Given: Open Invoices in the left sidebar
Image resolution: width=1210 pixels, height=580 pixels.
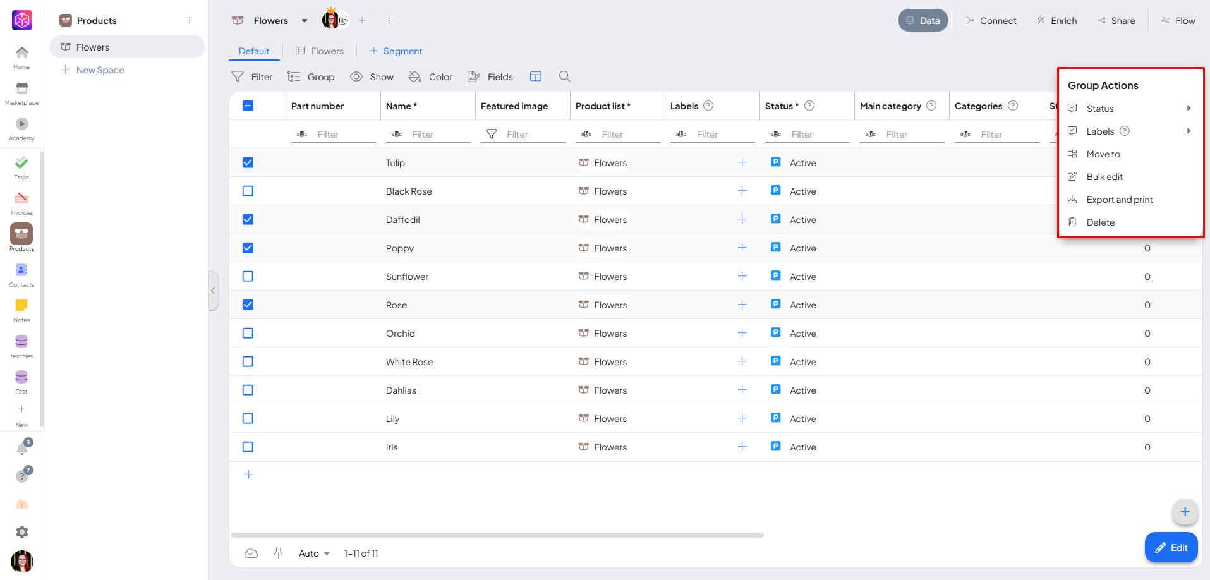Looking at the screenshot, I should point(21,203).
